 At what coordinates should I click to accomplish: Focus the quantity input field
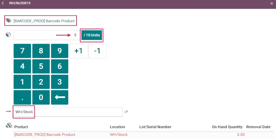[47, 35]
